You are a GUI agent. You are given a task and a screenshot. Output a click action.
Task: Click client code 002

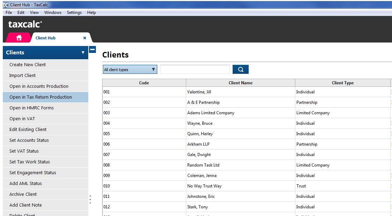tap(106, 102)
